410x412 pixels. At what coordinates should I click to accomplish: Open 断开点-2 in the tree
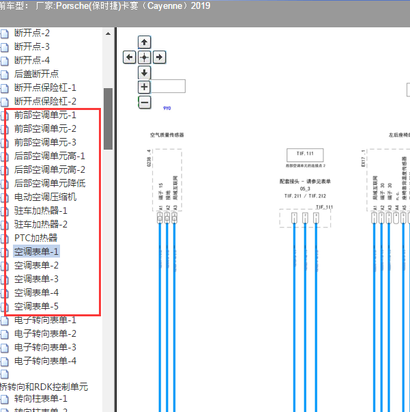(x=32, y=33)
